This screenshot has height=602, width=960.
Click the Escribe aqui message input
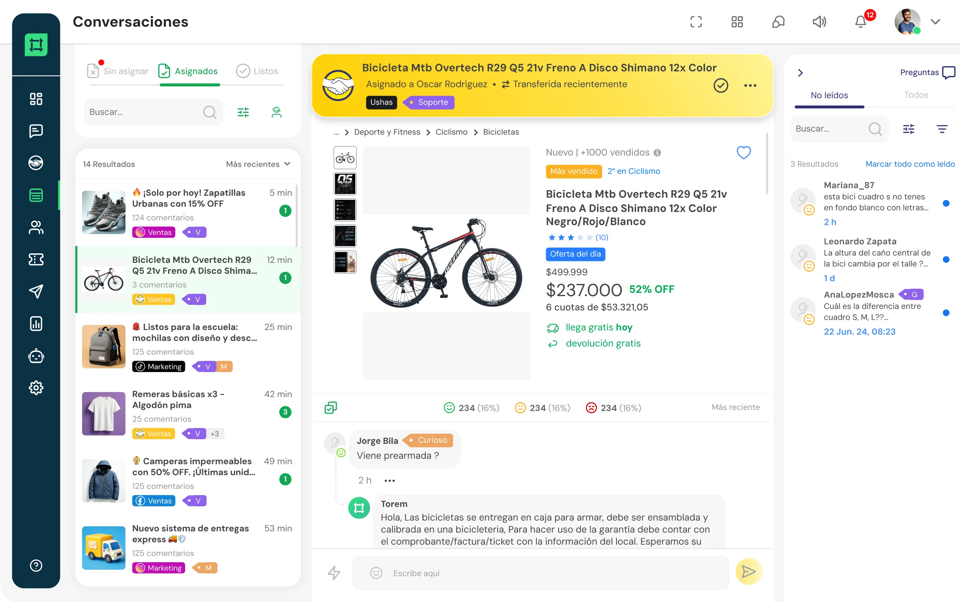541,573
